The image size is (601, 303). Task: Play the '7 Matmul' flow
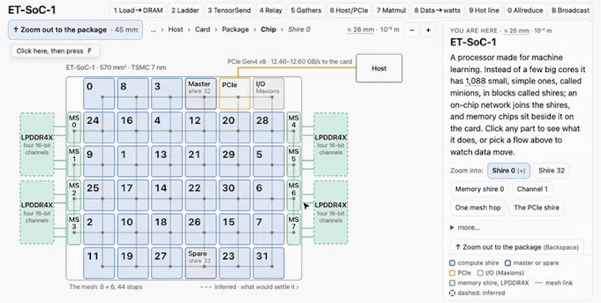pyautogui.click(x=391, y=10)
